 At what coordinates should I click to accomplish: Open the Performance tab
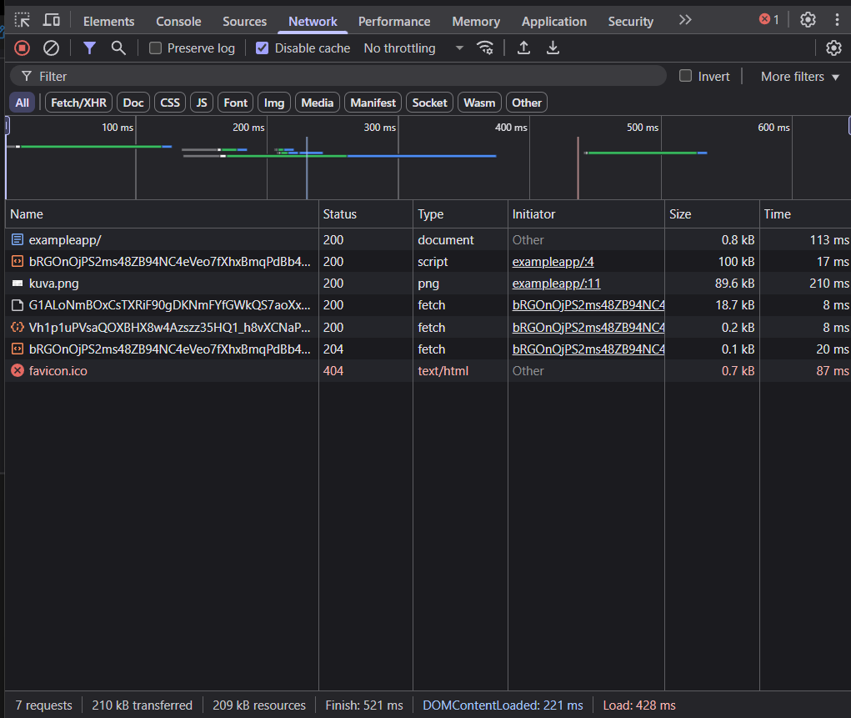[x=394, y=22]
